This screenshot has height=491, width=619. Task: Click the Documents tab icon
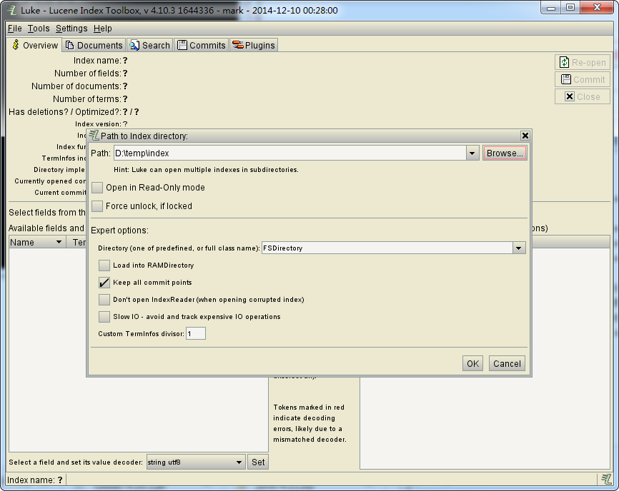click(x=70, y=45)
